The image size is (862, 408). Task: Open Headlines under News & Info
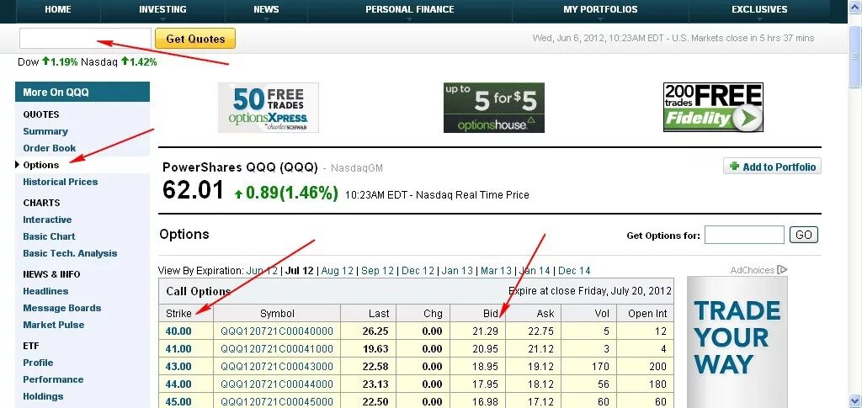[x=45, y=291]
